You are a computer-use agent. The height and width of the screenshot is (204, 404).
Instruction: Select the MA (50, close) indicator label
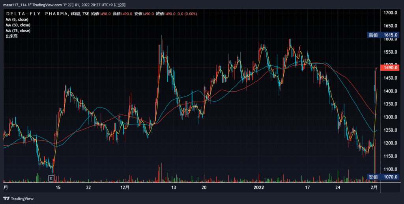pos(18,25)
